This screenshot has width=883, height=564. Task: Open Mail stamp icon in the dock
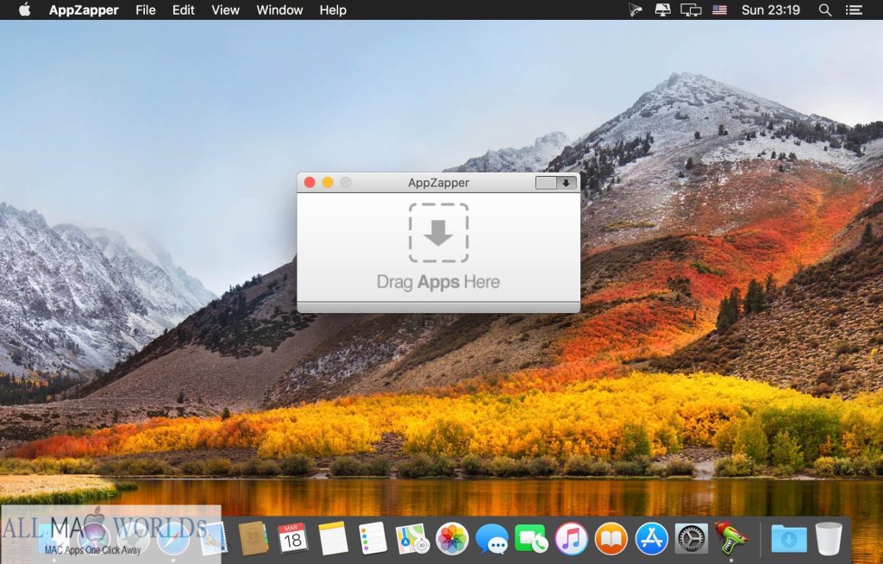tap(213, 539)
